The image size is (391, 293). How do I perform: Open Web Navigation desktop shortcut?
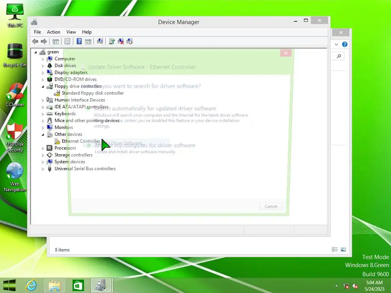pyautogui.click(x=15, y=177)
